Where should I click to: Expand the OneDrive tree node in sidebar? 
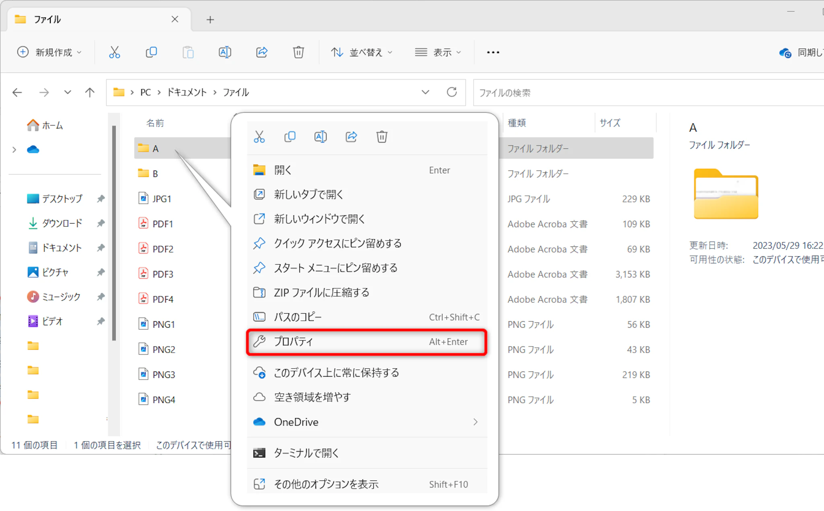point(14,150)
